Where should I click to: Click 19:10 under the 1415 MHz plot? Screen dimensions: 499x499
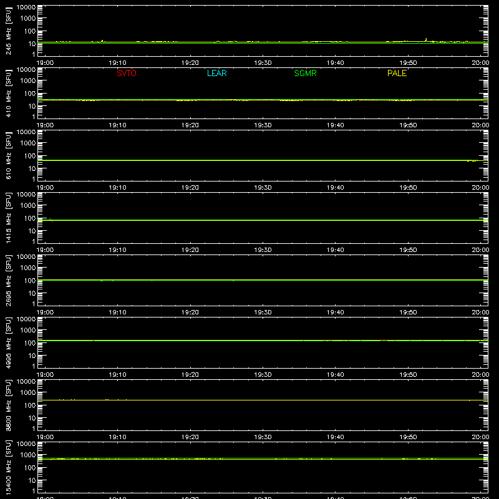pos(118,250)
